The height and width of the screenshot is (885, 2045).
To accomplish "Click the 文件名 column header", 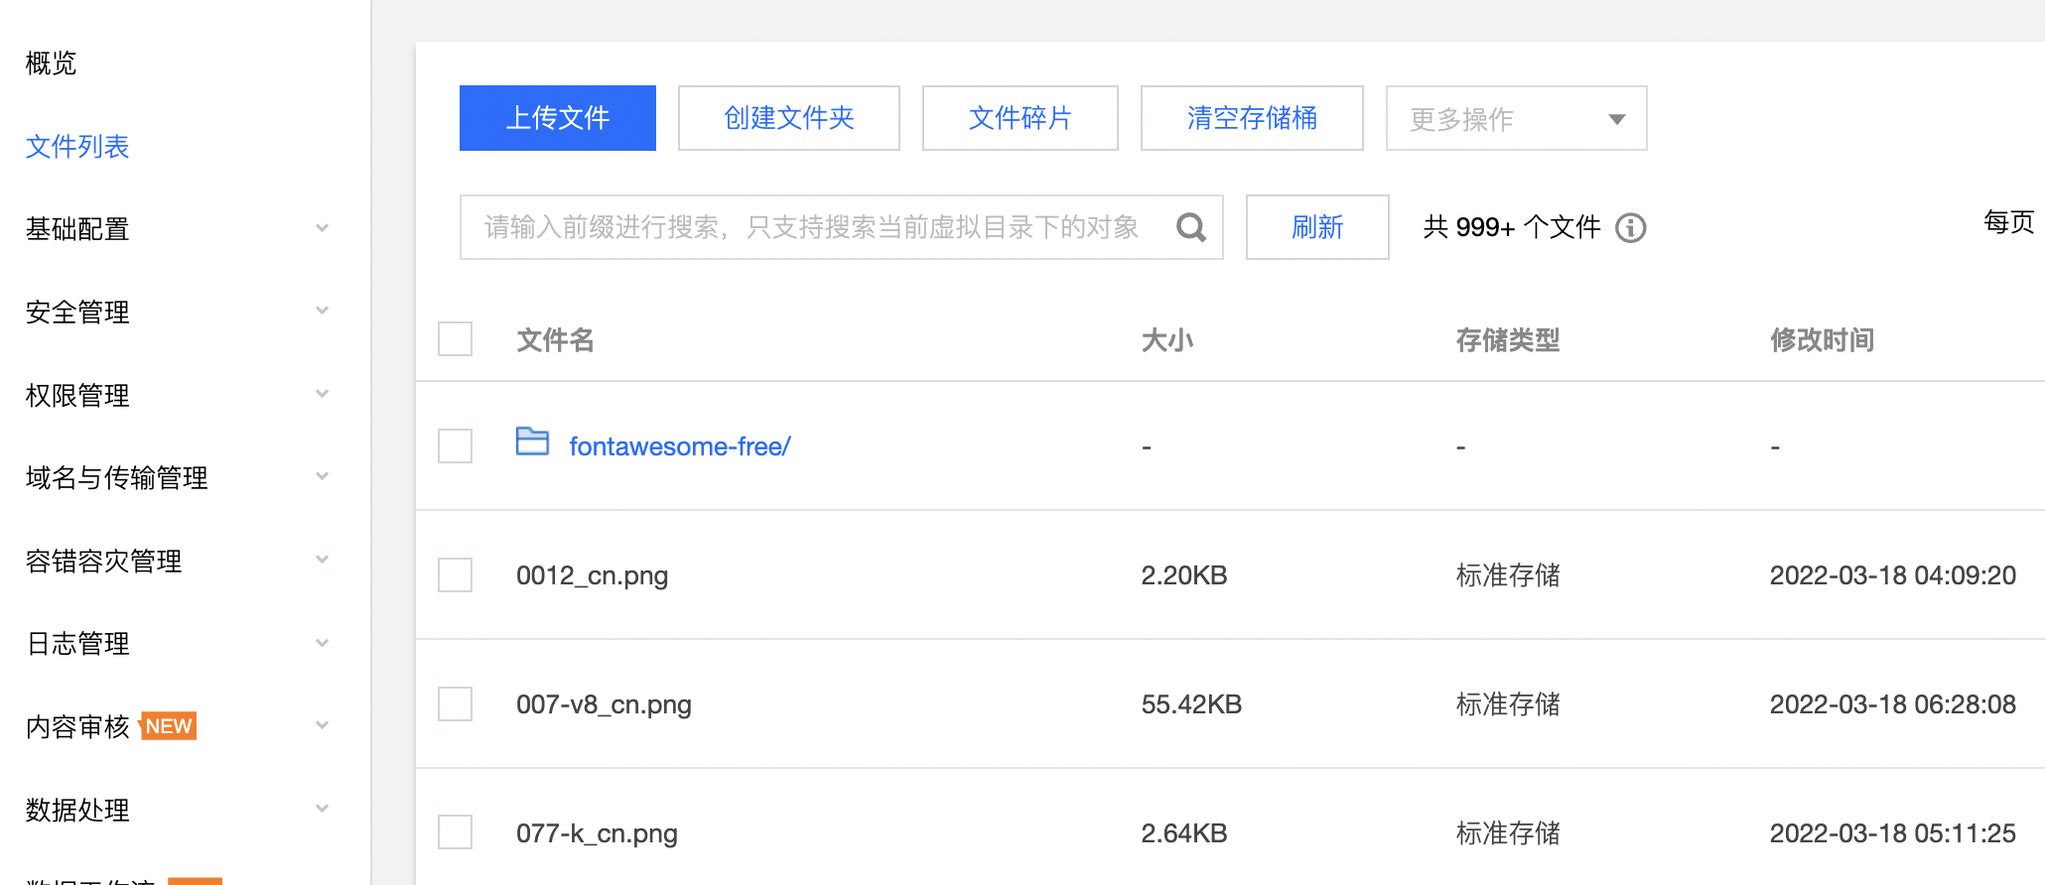I will point(555,340).
